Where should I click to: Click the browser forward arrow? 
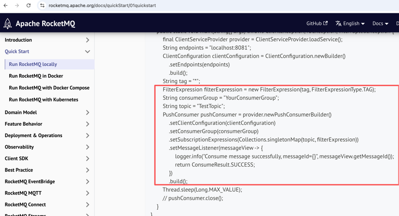coord(17,5)
